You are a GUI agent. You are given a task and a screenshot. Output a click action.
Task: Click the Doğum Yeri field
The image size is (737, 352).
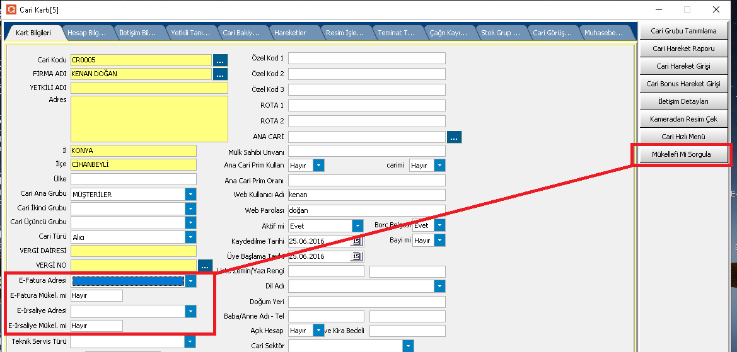tap(367, 302)
